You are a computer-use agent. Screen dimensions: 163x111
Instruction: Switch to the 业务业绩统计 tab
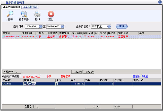click(x=30, y=7)
